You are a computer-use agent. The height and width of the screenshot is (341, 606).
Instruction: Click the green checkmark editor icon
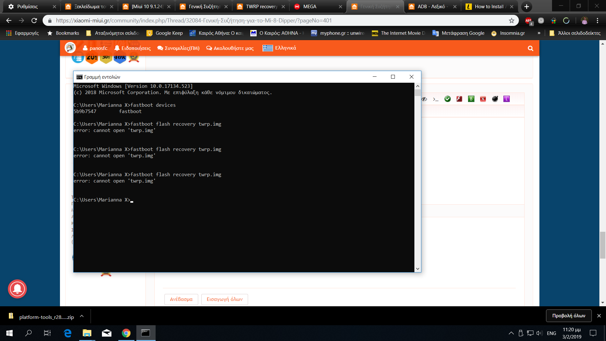[x=447, y=99]
